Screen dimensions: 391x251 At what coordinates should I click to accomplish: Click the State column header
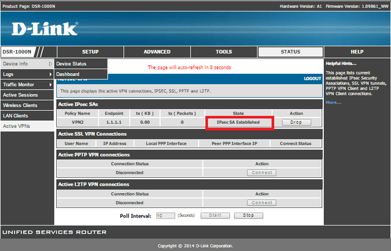click(x=238, y=113)
